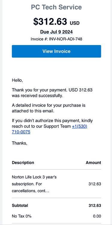Image resolution: width=112 pixels, height=225 pixels.
Task: Select invoice number INV-NOR-ADI-748
Action: coord(66,39)
